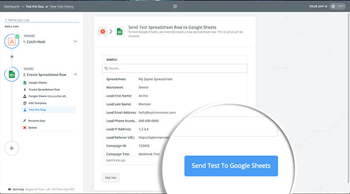This screenshot has width=350, height=194.
Task: Click small plus between steps
Action: click(12, 56)
